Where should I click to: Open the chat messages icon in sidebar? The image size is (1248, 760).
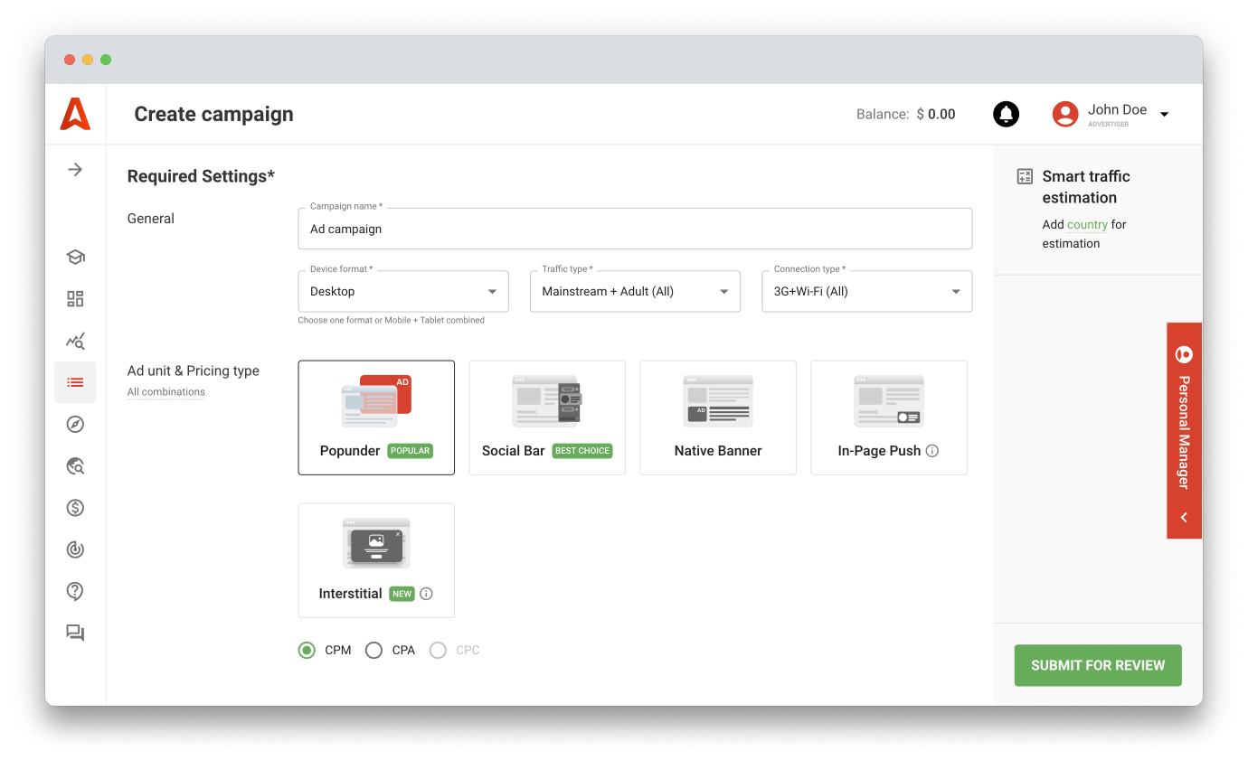75,633
